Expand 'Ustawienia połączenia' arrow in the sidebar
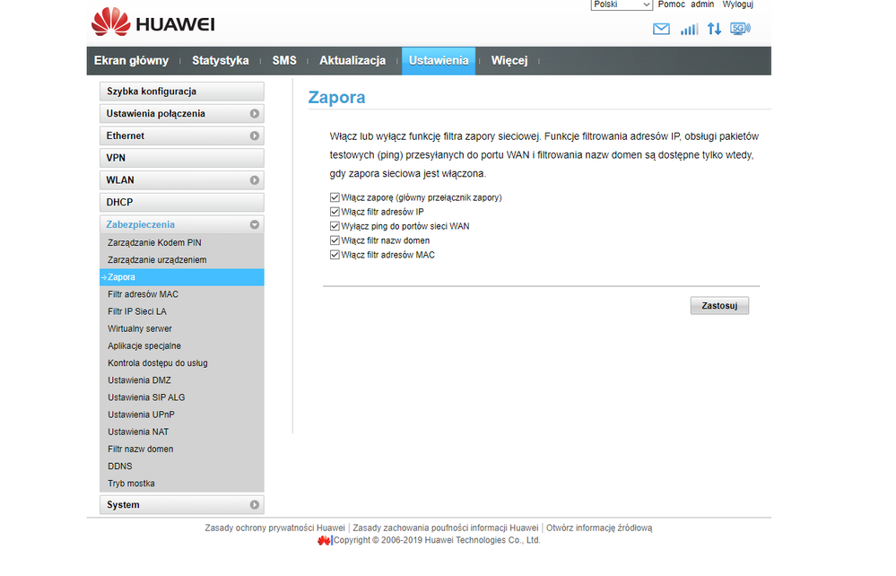Image resolution: width=896 pixels, height=576 pixels. tap(255, 114)
